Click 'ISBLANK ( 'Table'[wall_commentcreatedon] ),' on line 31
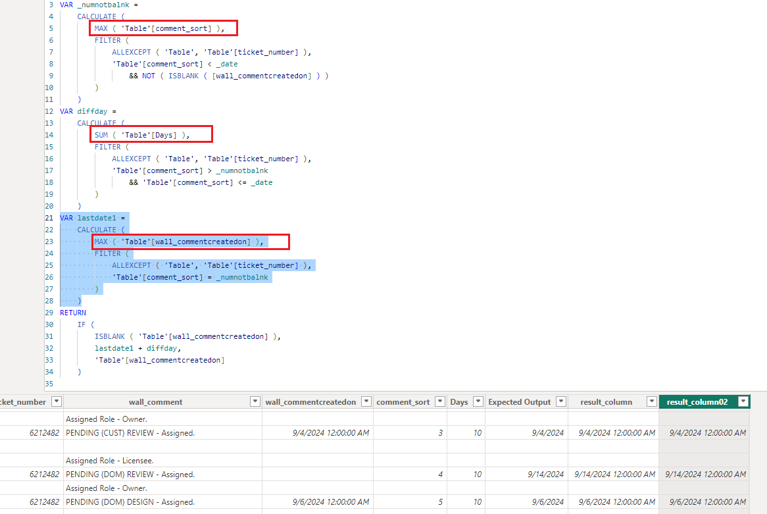Viewport: 767px width, 514px height. [x=188, y=337]
